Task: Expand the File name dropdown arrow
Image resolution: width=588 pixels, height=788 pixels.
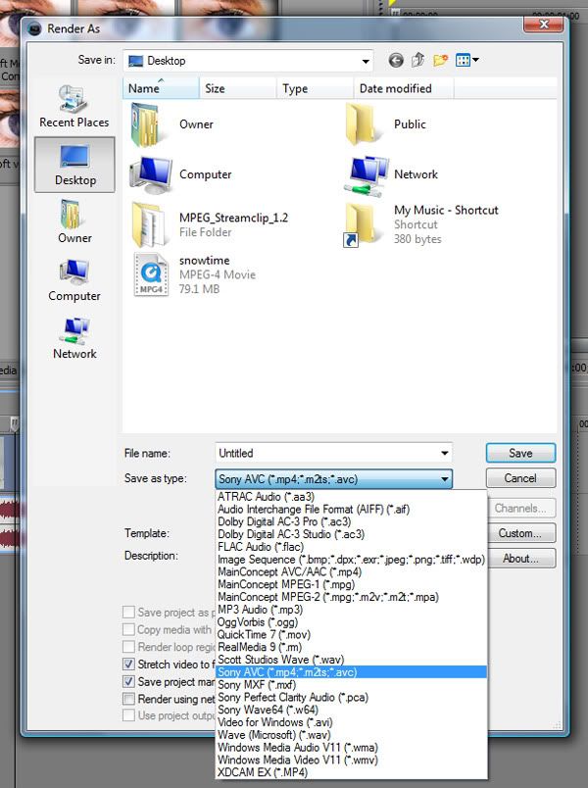Action: pyautogui.click(x=445, y=453)
